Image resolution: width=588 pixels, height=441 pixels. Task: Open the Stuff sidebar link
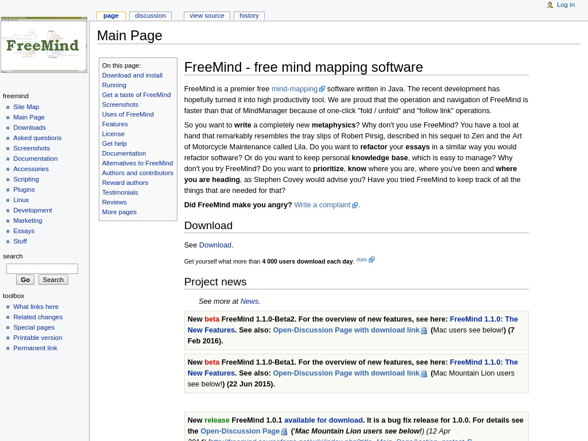click(x=20, y=241)
